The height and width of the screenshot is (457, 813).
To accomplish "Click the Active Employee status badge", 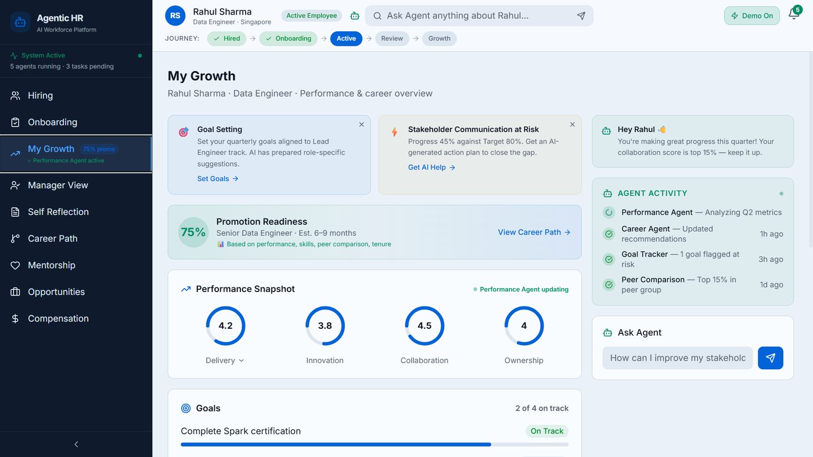I will (x=311, y=16).
